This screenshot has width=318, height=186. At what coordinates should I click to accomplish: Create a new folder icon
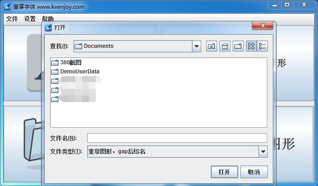238,46
